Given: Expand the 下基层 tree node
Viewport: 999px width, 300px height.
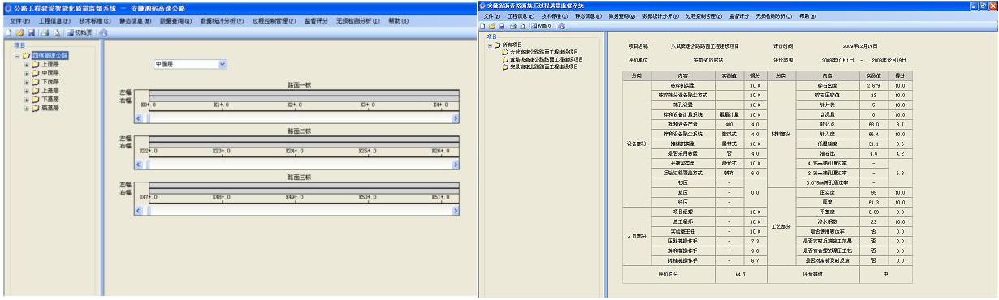Looking at the screenshot, I should [27, 99].
